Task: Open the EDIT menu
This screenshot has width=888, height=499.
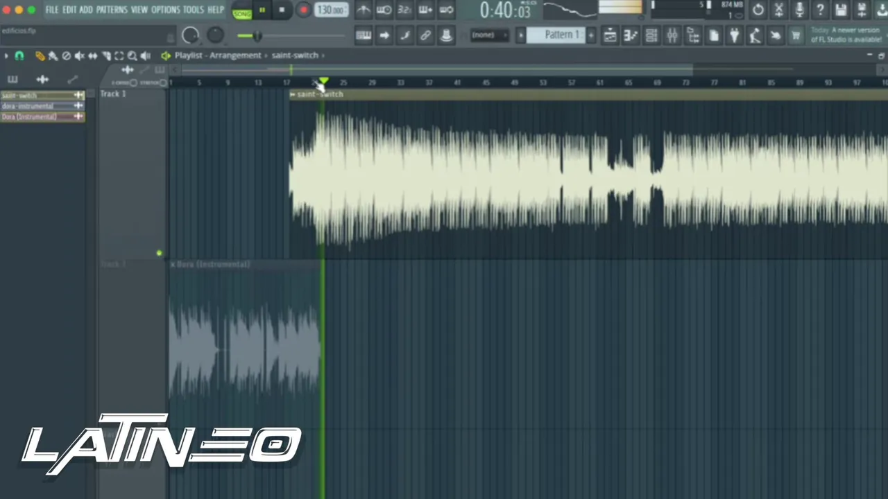Action: coord(69,10)
